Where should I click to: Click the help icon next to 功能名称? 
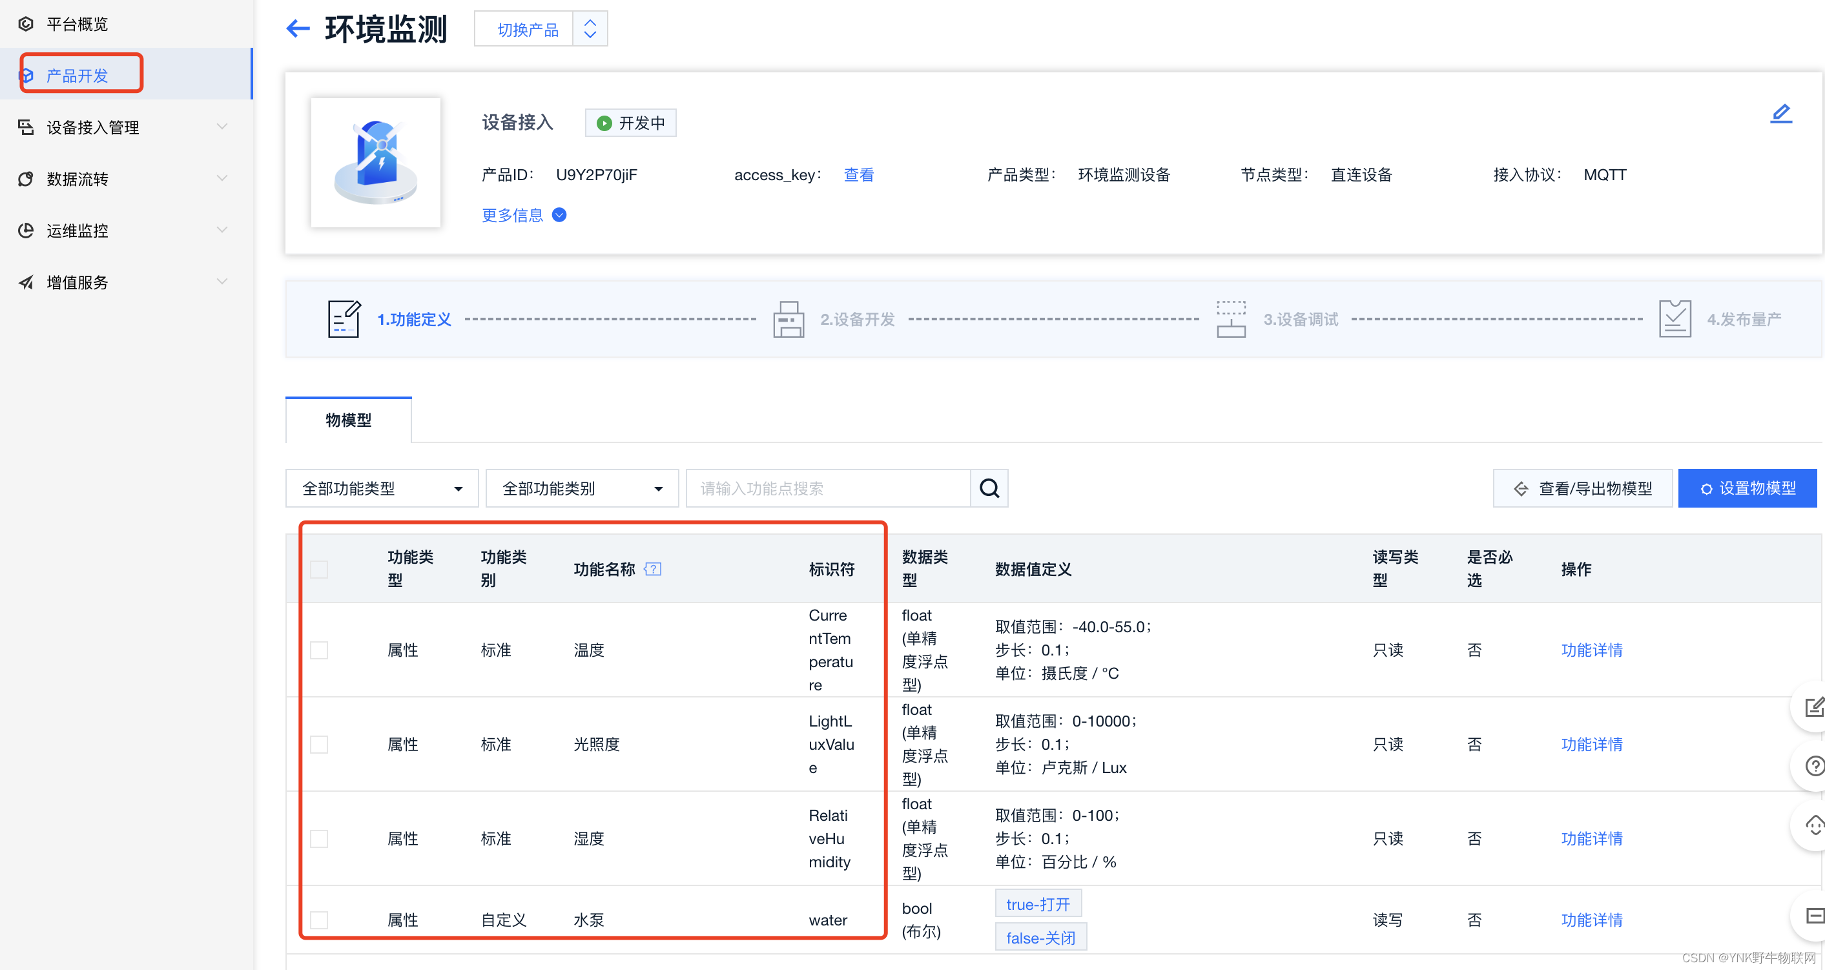[652, 569]
